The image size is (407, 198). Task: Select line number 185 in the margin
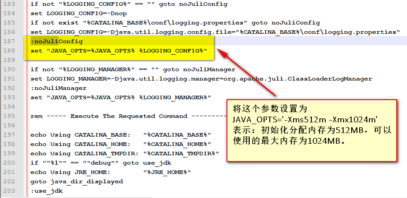point(9,23)
